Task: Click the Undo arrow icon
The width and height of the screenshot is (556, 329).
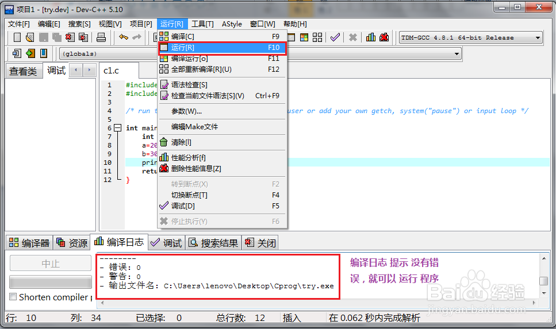Action: coord(124,37)
